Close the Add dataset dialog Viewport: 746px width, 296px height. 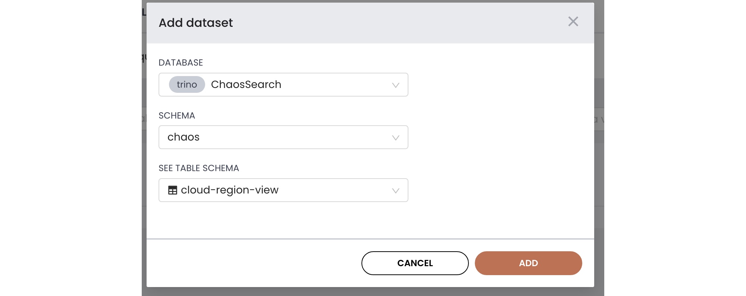(x=573, y=22)
